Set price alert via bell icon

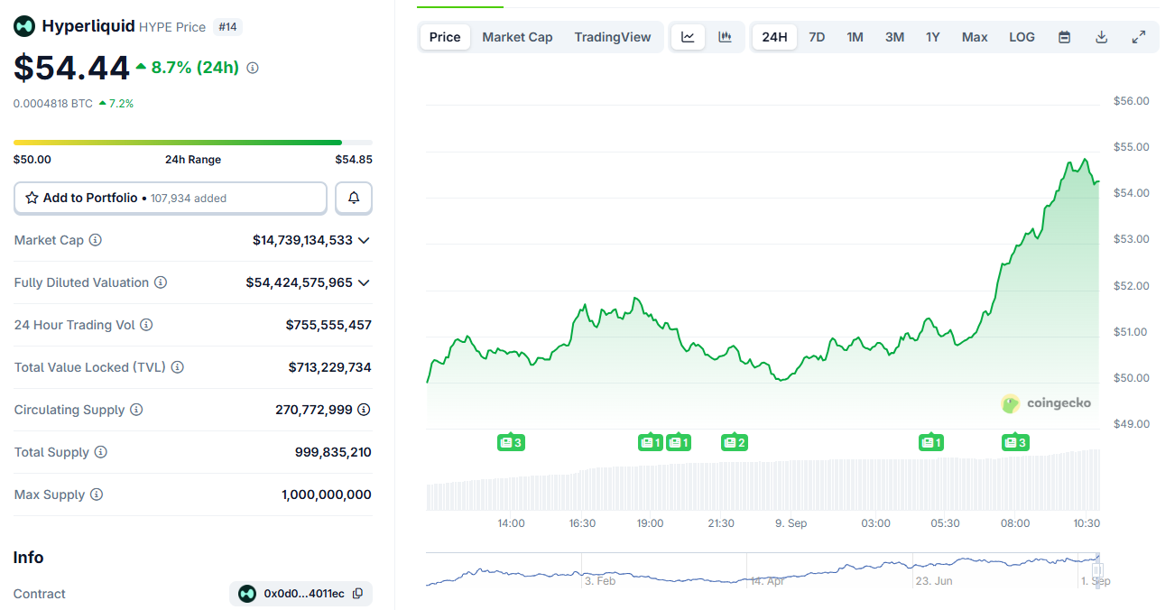point(353,198)
